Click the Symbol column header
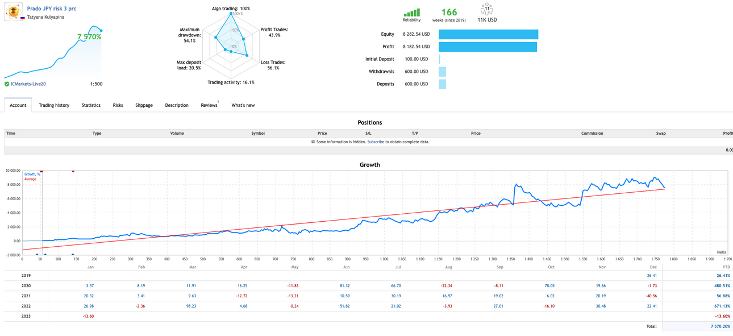This screenshot has width=733, height=336. [258, 133]
